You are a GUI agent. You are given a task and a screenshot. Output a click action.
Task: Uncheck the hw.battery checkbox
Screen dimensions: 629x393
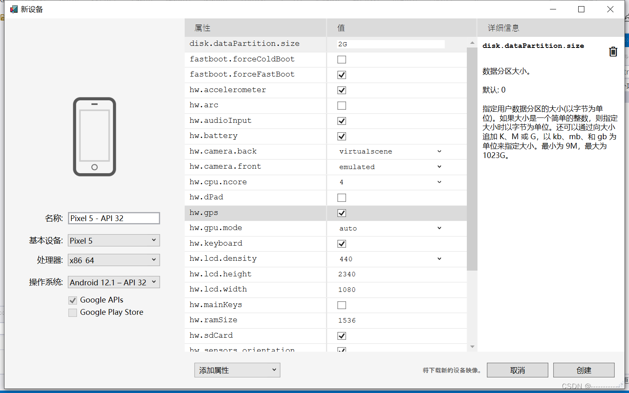[x=342, y=136]
